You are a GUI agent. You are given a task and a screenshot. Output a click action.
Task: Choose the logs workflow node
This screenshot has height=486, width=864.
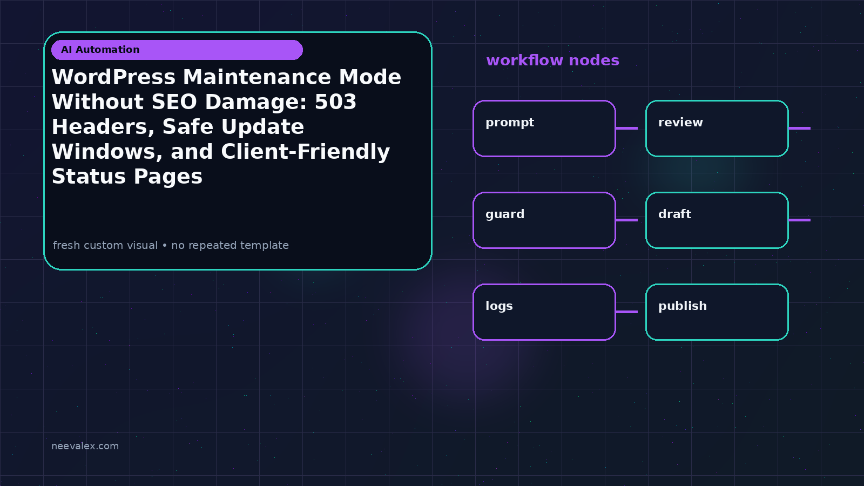(x=544, y=312)
